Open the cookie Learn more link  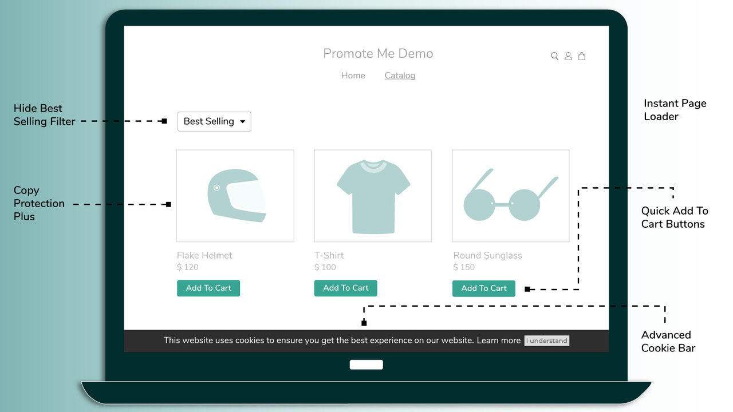tap(498, 340)
